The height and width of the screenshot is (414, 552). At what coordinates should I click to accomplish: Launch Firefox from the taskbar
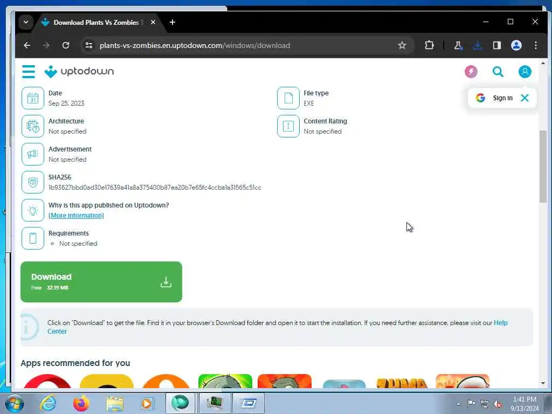(x=81, y=403)
